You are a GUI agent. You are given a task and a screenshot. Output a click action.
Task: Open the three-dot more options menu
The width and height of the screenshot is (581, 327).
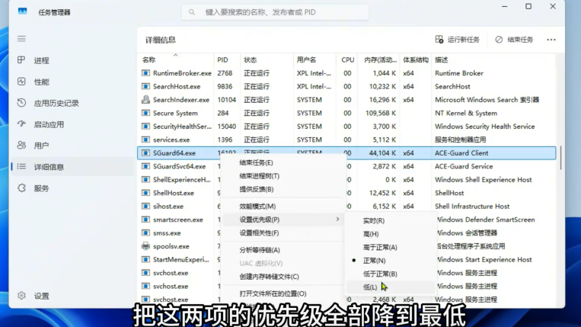(551, 40)
